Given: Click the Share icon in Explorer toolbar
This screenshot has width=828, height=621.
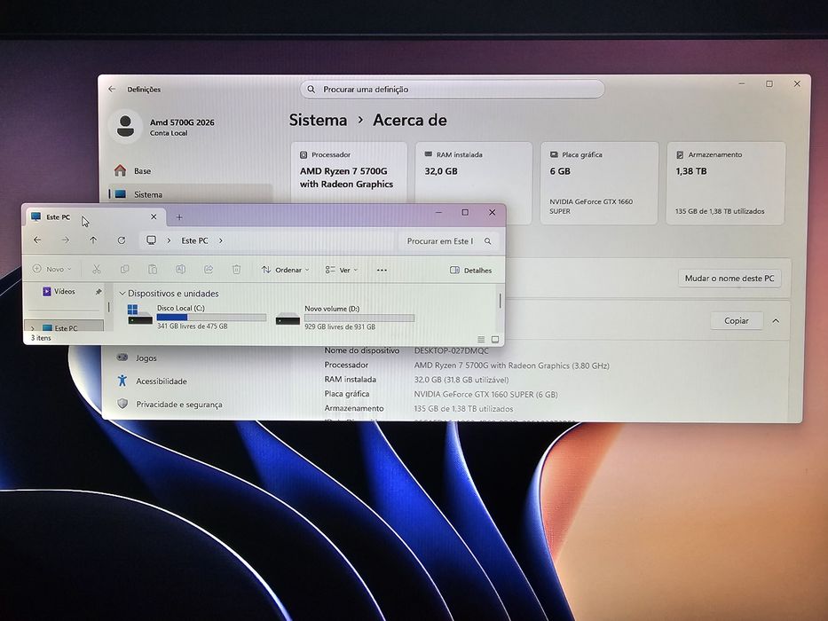Looking at the screenshot, I should 209,270.
